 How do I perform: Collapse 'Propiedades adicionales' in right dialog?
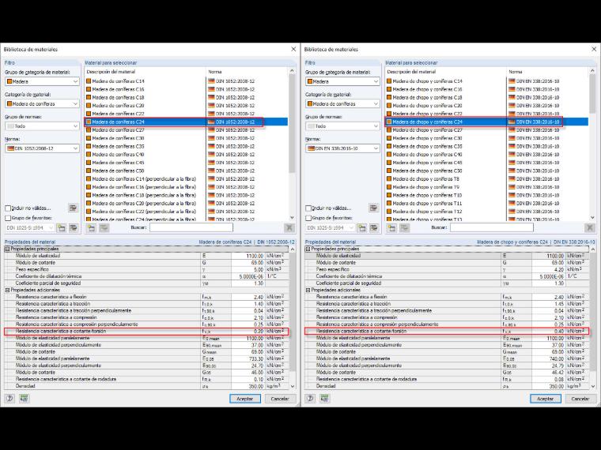coord(308,291)
